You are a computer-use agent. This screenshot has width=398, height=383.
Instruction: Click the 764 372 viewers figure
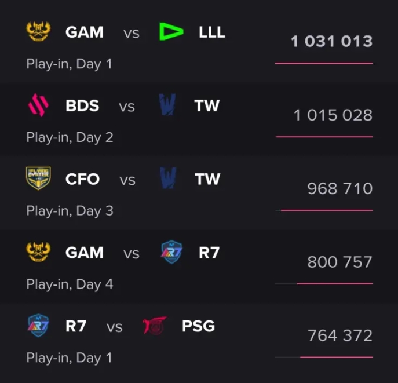tap(339, 336)
